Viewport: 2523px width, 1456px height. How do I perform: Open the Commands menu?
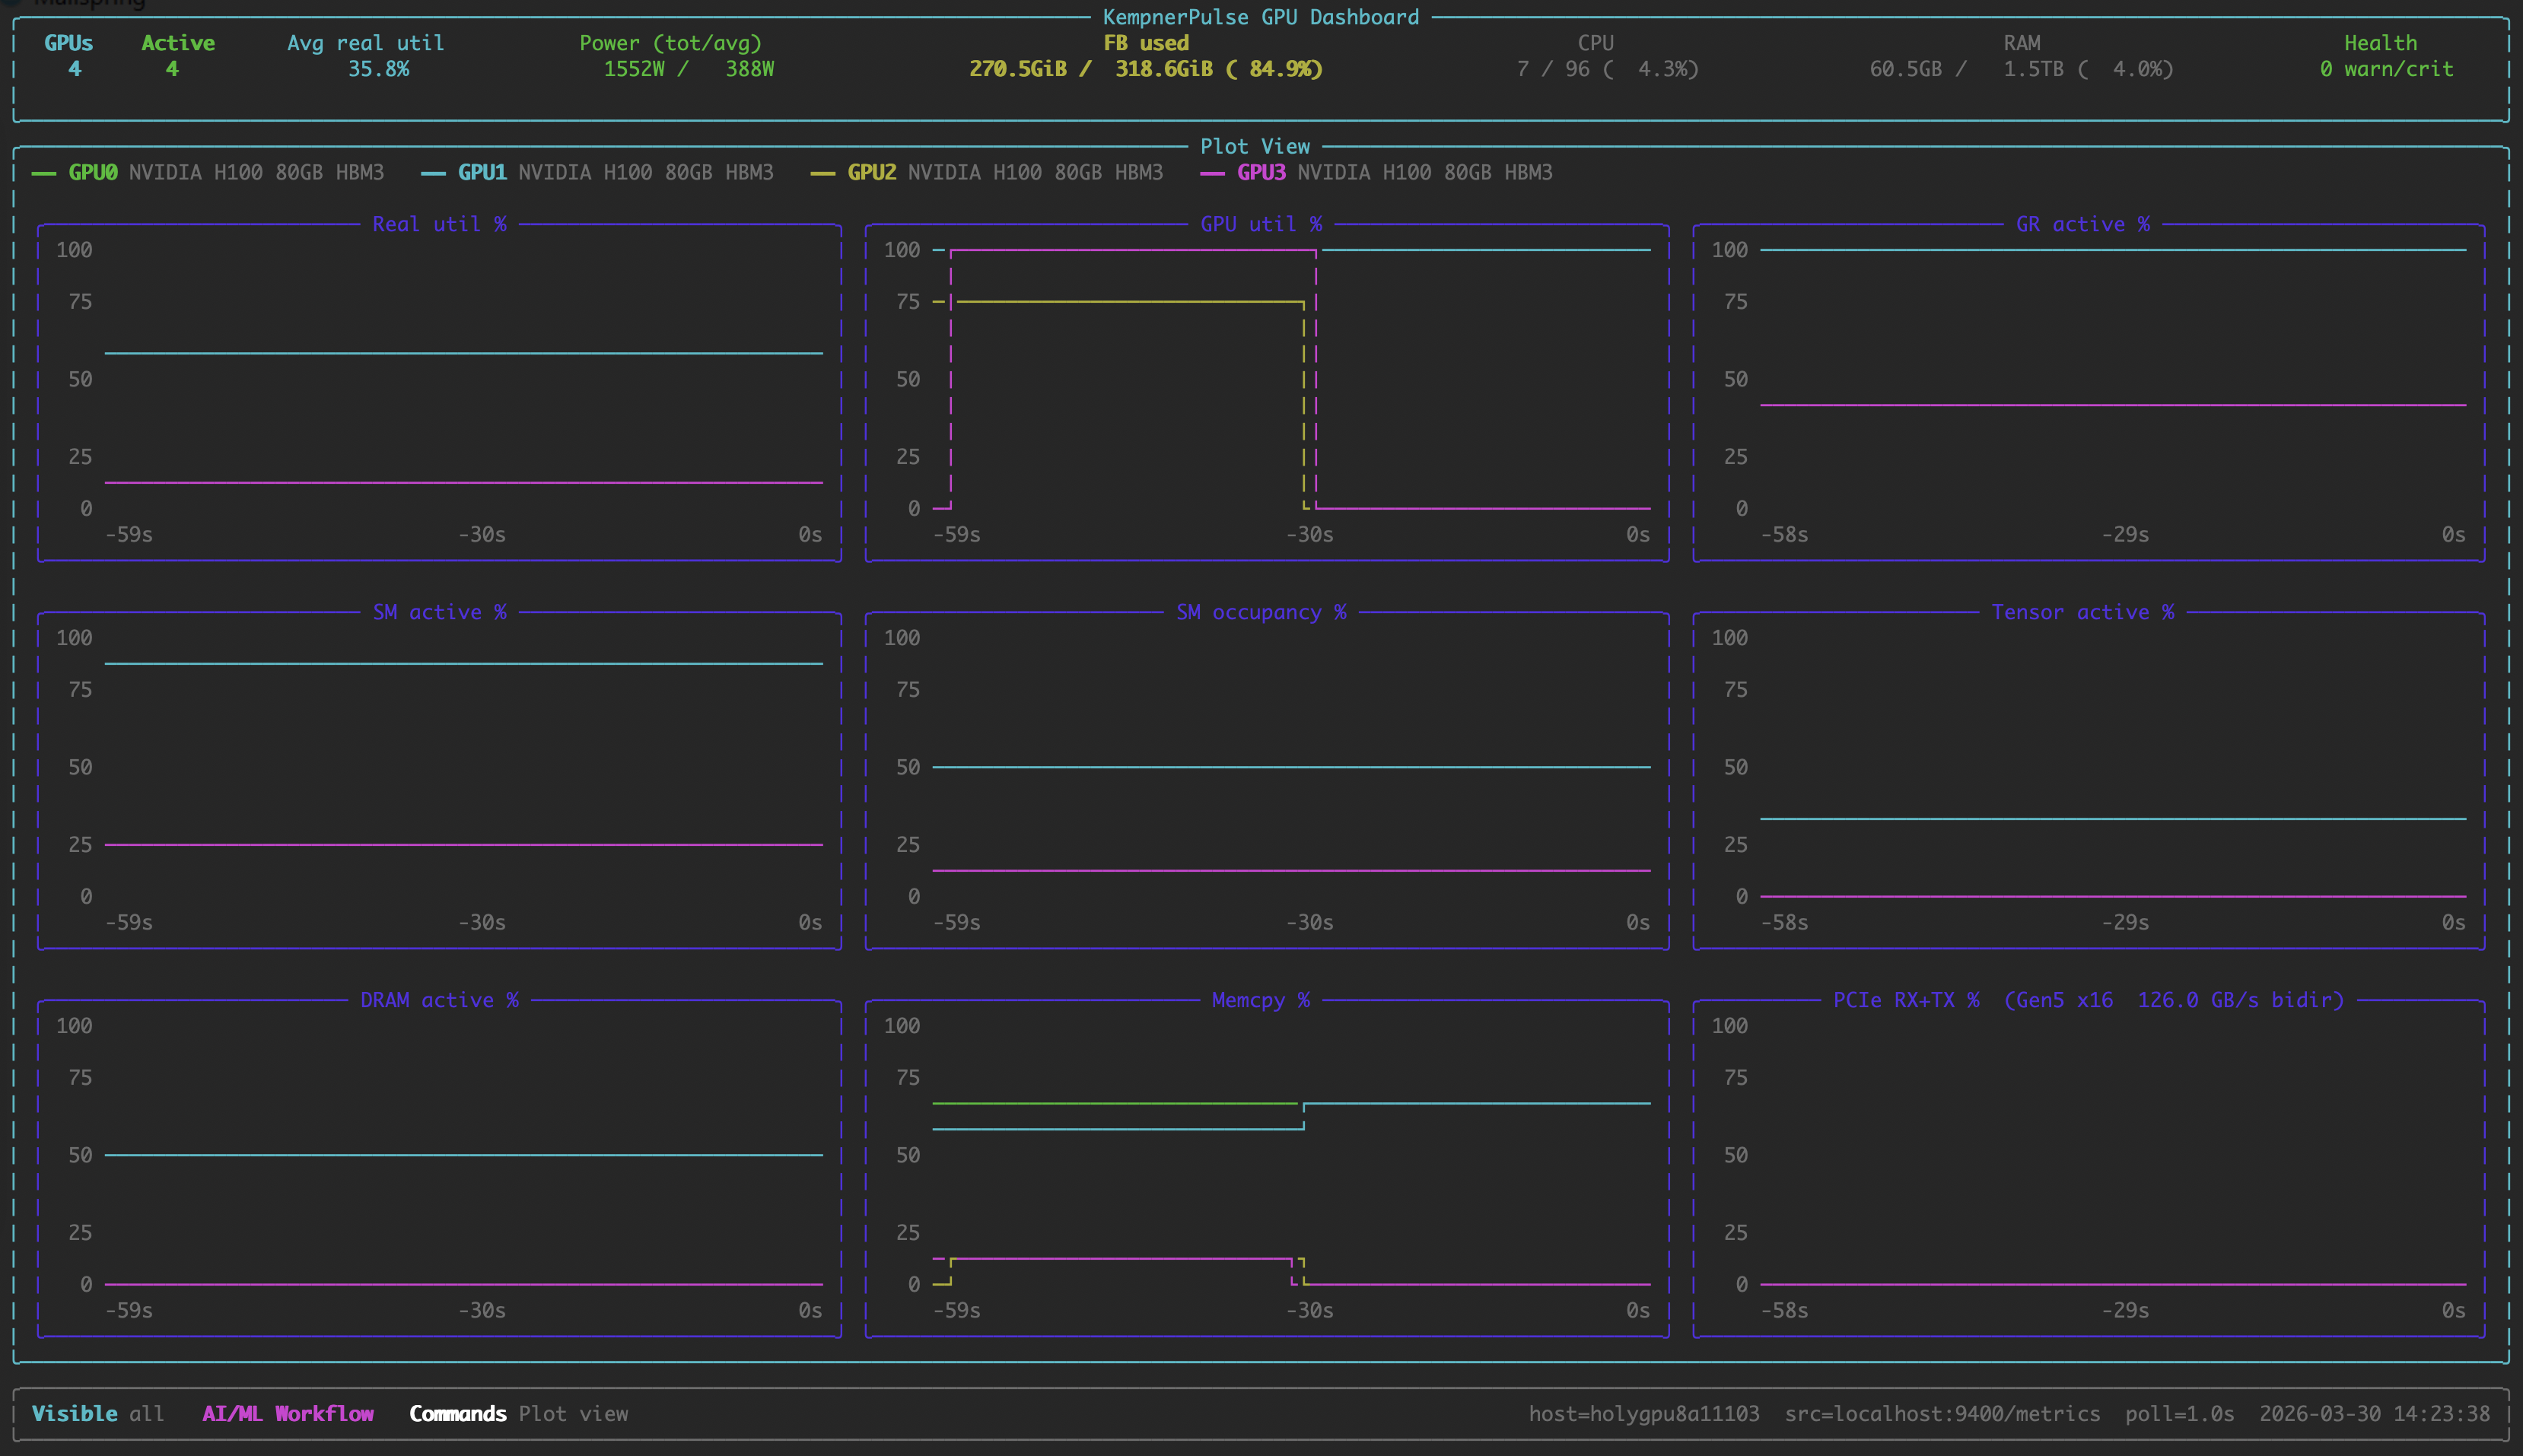(457, 1413)
